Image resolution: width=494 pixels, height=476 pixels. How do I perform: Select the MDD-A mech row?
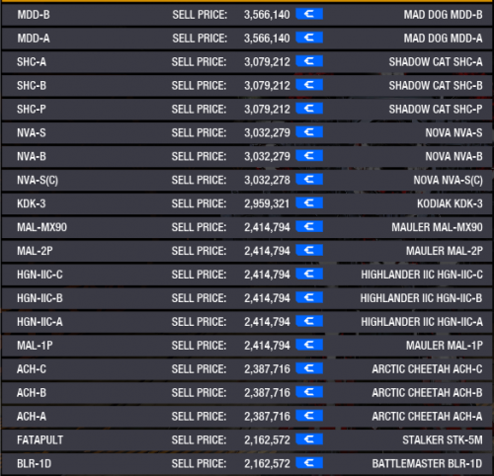(x=247, y=39)
